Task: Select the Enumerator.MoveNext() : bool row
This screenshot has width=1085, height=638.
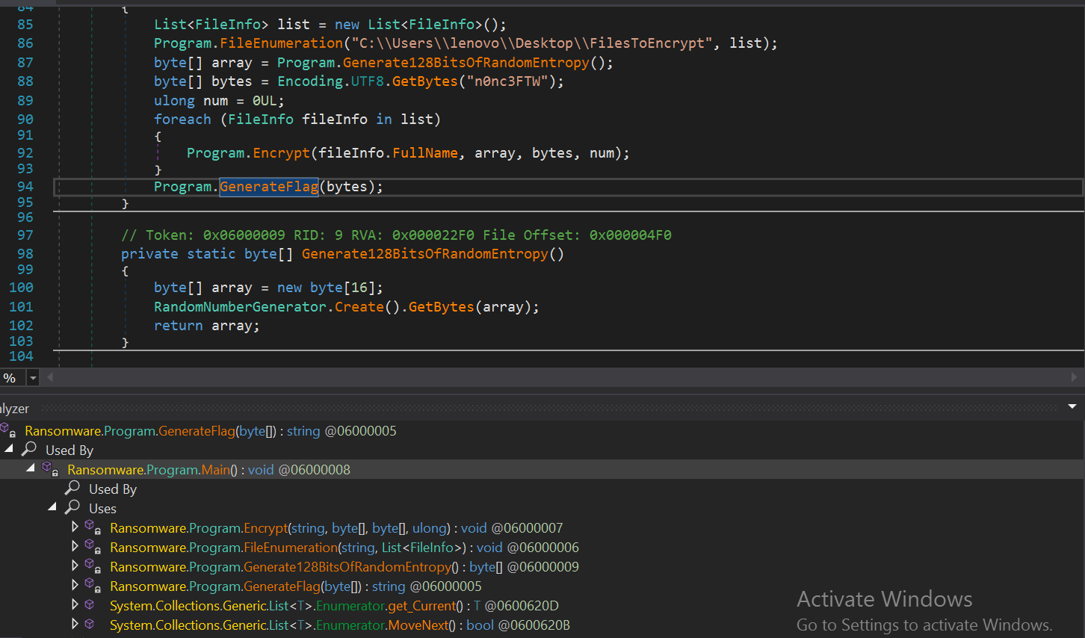Action: pyautogui.click(x=340, y=625)
